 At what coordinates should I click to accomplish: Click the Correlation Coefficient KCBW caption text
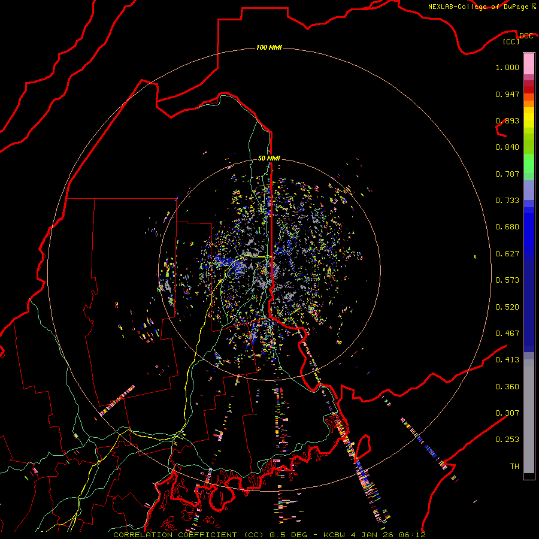tap(269, 535)
